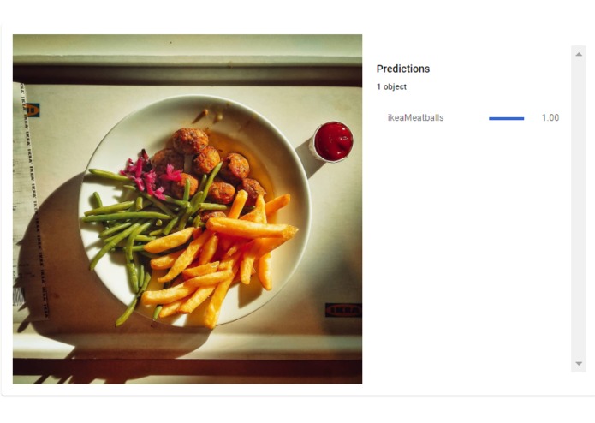The height and width of the screenshot is (423, 595).
Task: Select the ikeaMeatballs prediction label
Action: pyautogui.click(x=415, y=117)
